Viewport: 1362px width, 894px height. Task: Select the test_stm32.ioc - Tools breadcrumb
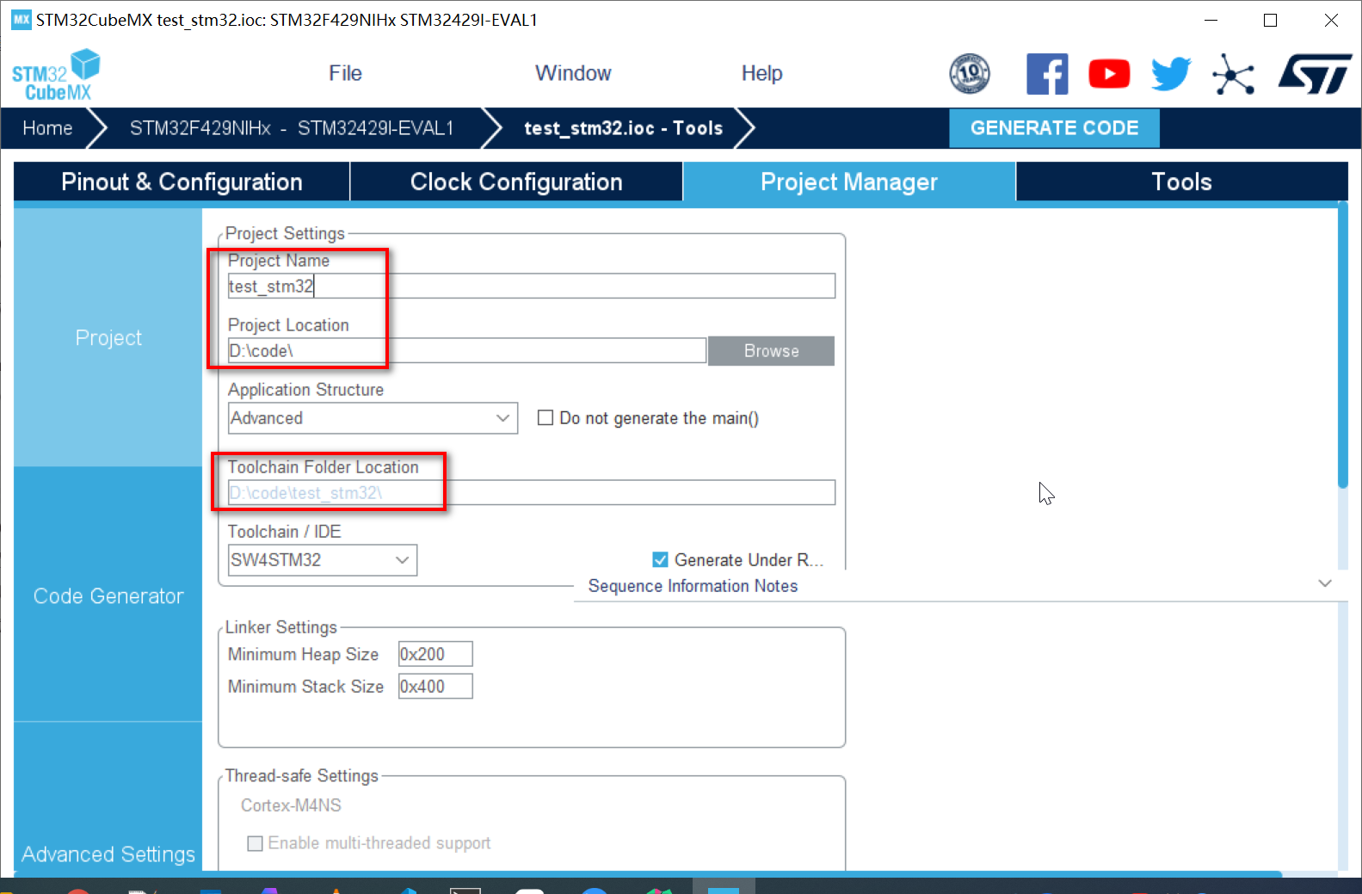point(623,128)
